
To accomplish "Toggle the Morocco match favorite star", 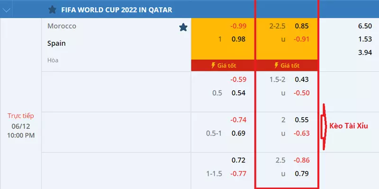I will [183, 27].
